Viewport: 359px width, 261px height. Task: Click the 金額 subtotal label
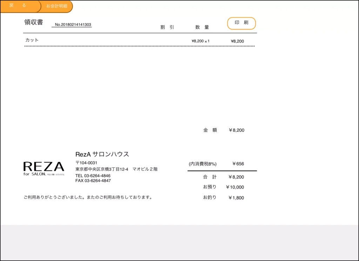coord(210,130)
